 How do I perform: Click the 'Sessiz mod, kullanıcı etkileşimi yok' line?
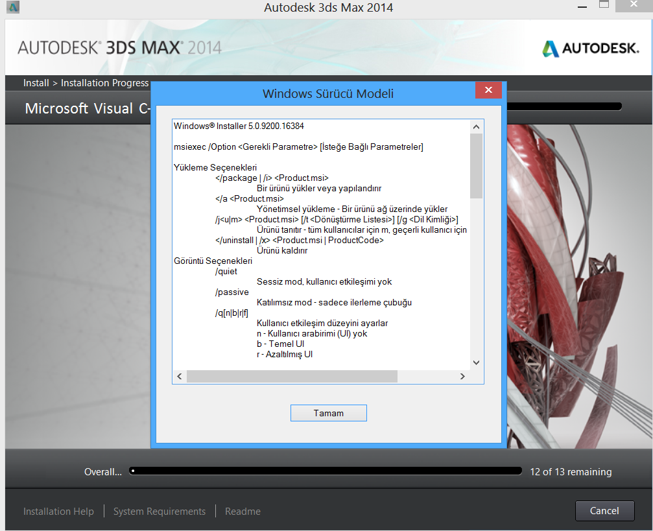pyautogui.click(x=324, y=281)
